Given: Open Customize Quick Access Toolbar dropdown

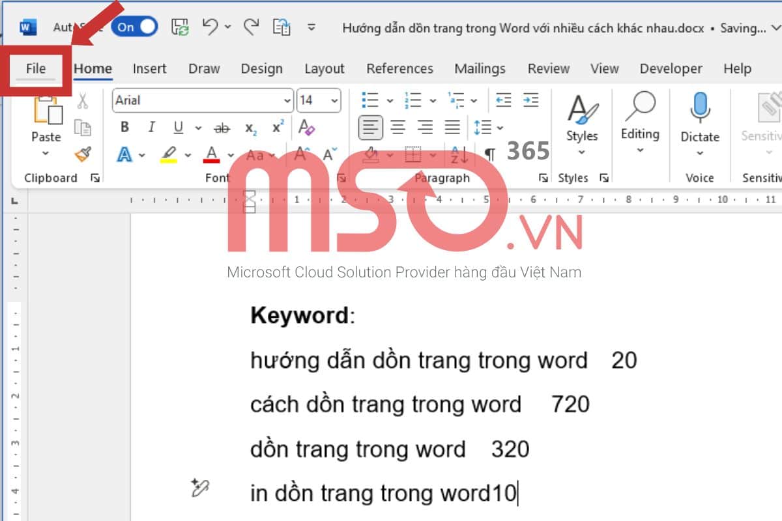Looking at the screenshot, I should point(311,27).
